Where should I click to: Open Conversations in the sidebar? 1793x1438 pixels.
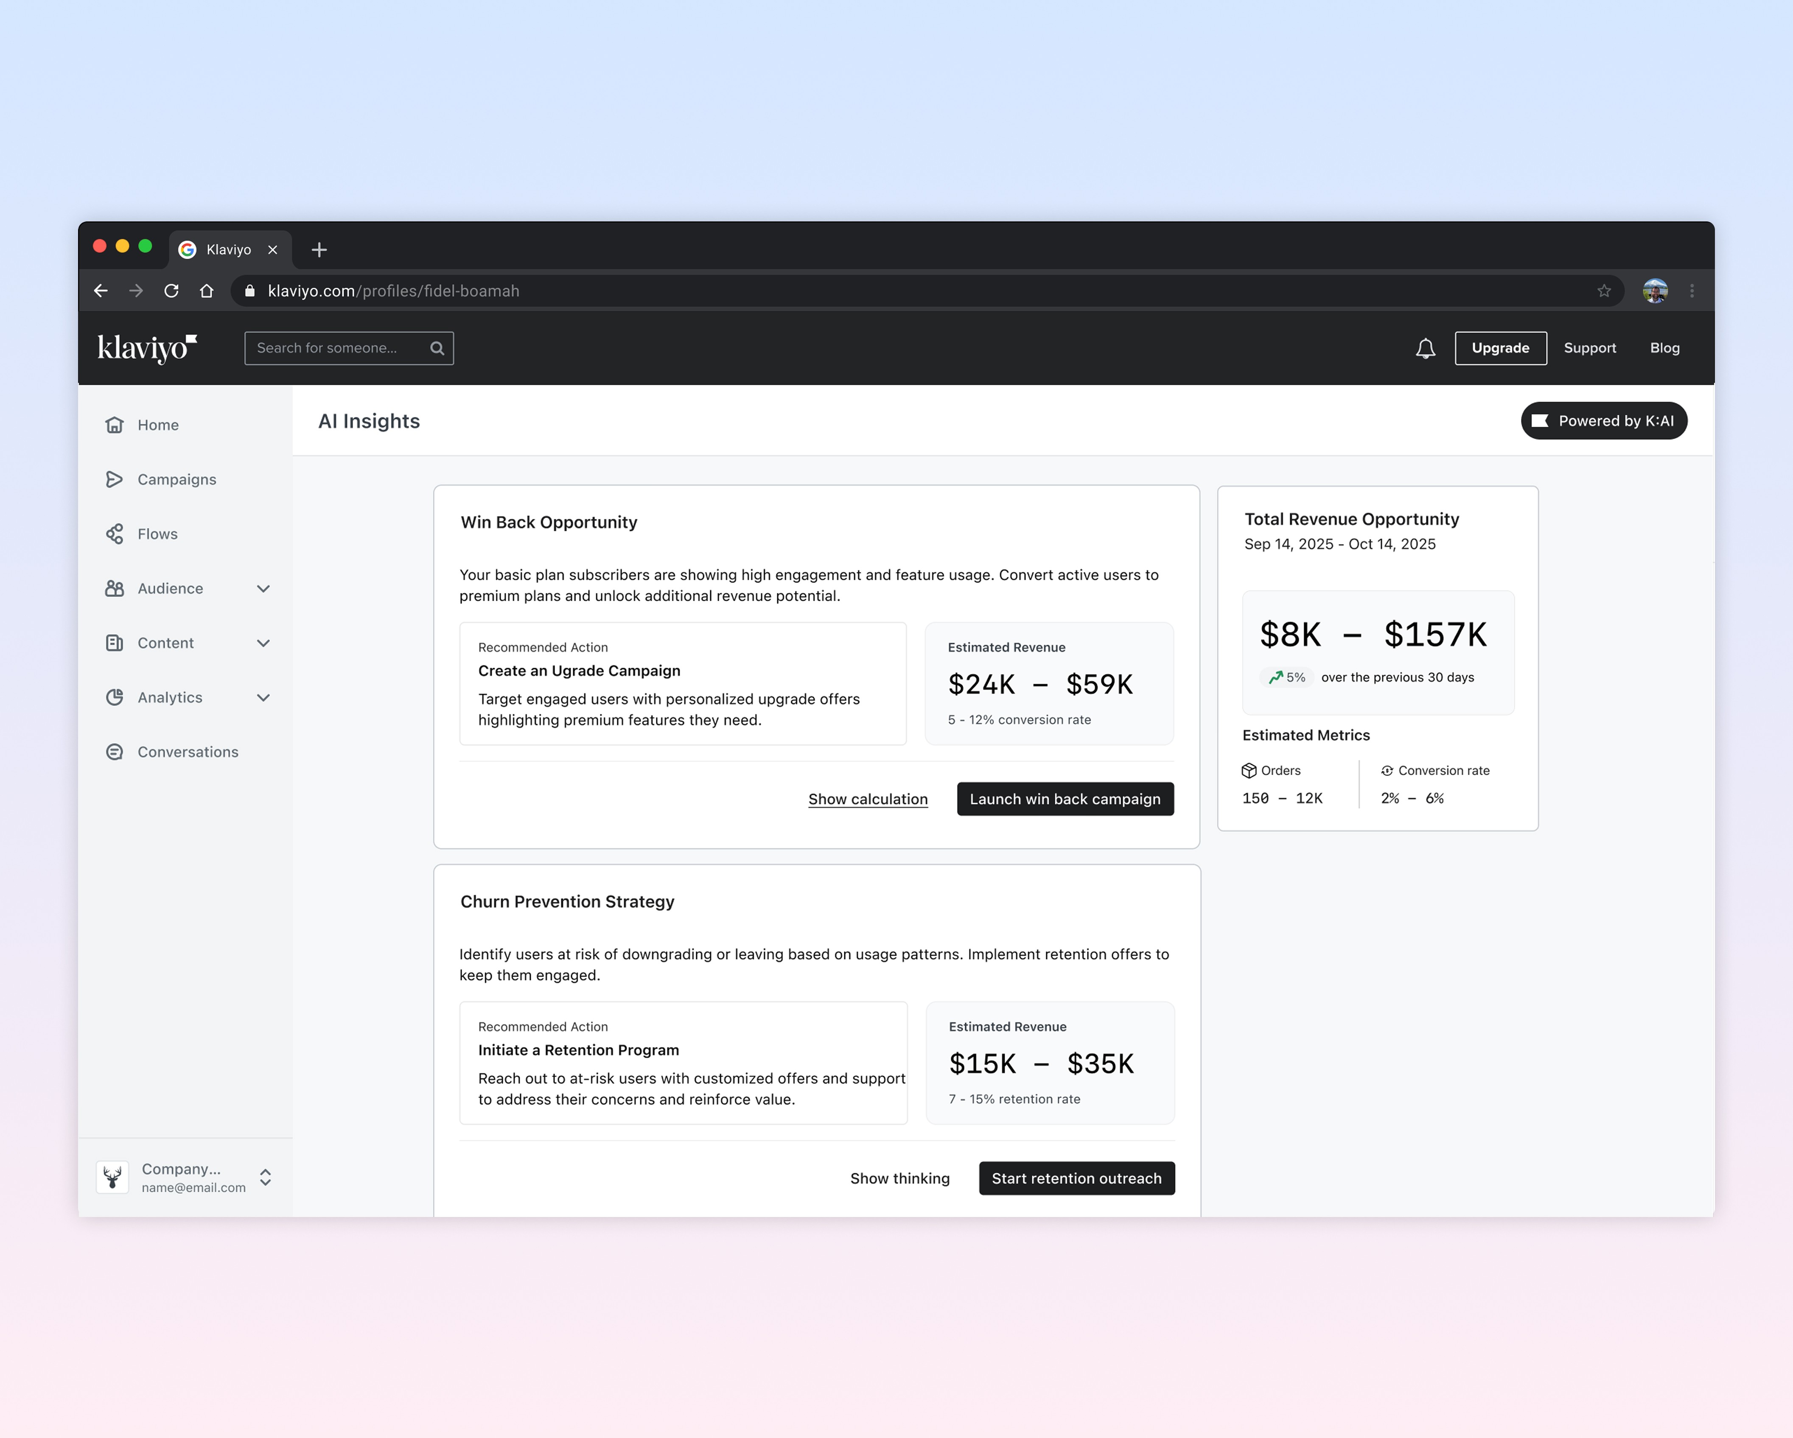tap(187, 752)
